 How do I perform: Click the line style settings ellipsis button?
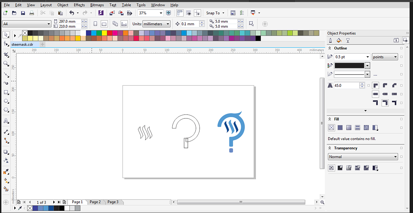375,74
